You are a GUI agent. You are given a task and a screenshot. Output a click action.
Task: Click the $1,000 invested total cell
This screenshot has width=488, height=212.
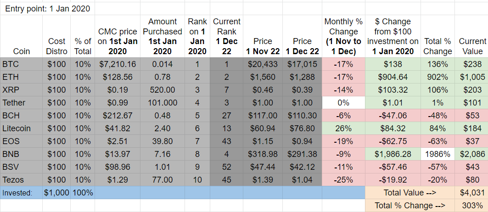point(56,193)
